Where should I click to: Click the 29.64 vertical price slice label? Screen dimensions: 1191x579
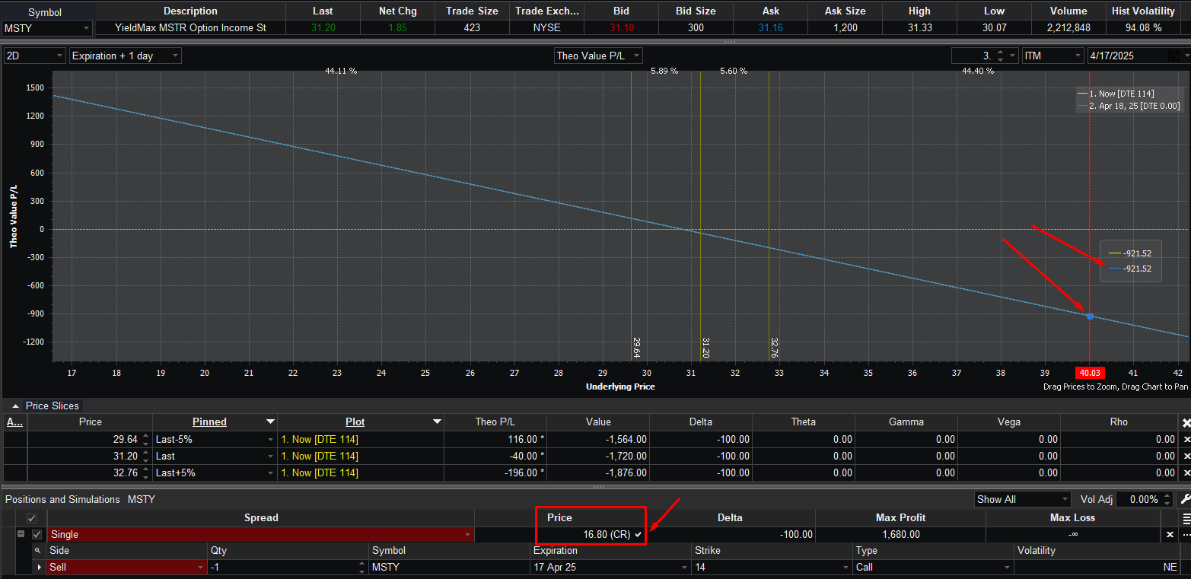tap(636, 348)
